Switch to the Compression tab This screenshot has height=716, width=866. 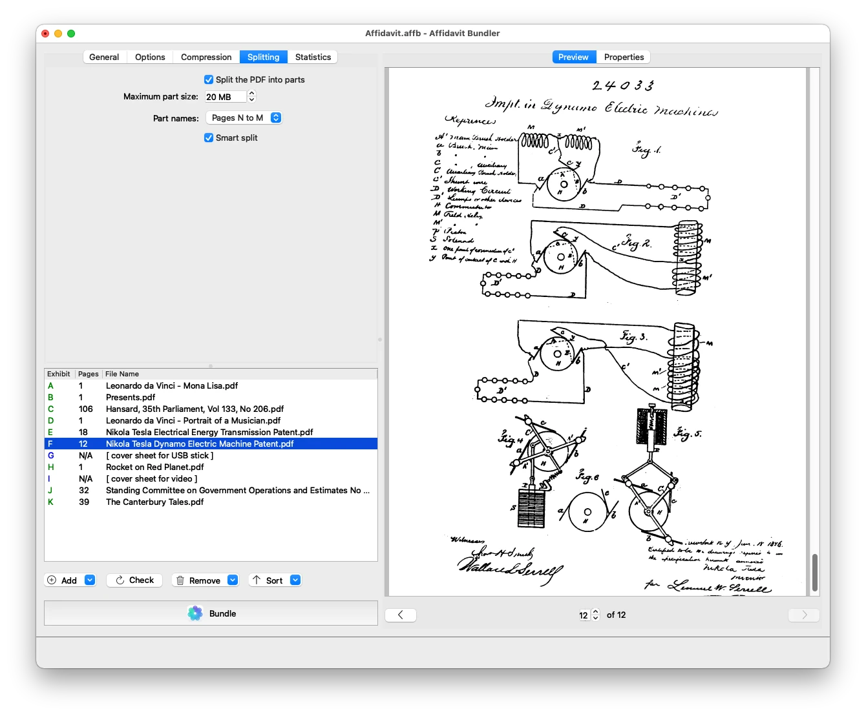click(206, 57)
